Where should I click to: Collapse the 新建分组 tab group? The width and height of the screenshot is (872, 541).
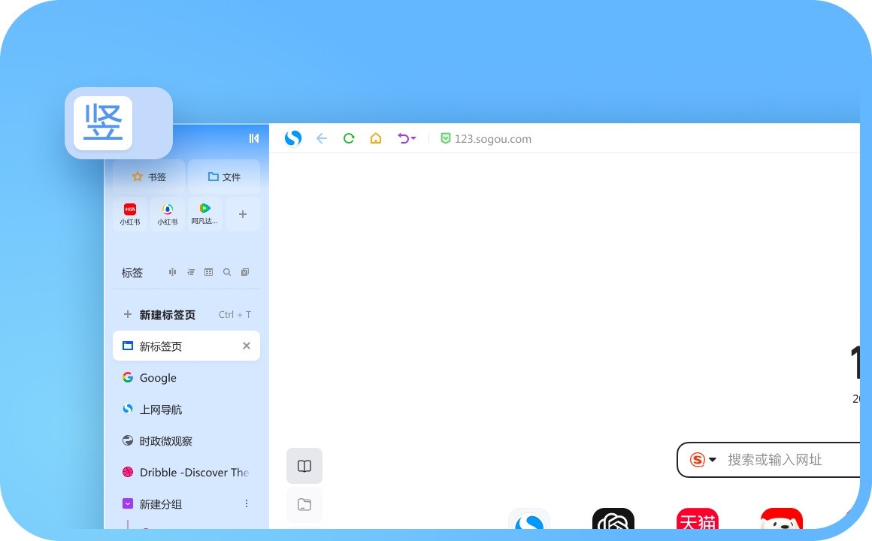pyautogui.click(x=128, y=503)
